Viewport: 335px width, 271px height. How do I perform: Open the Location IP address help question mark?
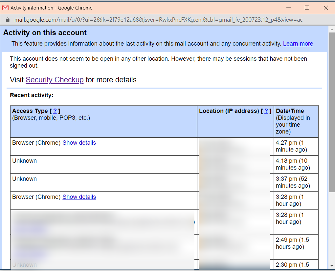pos(266,111)
